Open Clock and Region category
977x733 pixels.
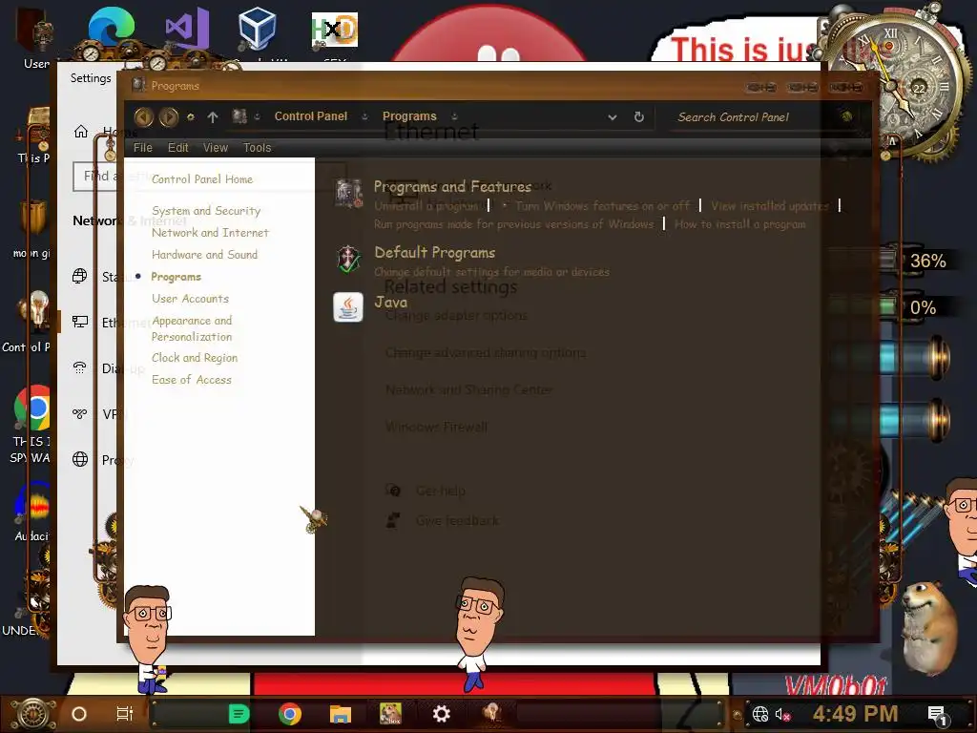coord(195,358)
